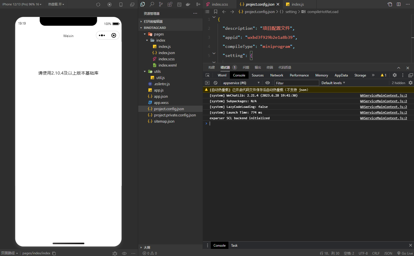The width and height of the screenshot is (414, 256).
Task: Click the JSON language mode in the status bar
Action: (388, 253)
